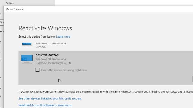Click the Microsoft account window title
Viewport: 193px width, 108px height.
15,9
